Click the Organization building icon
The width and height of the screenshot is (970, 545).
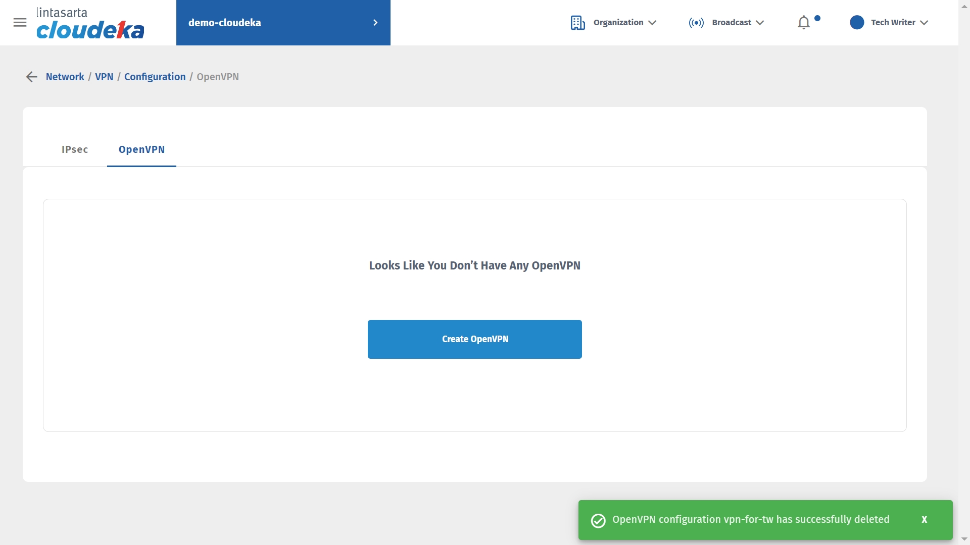click(577, 23)
